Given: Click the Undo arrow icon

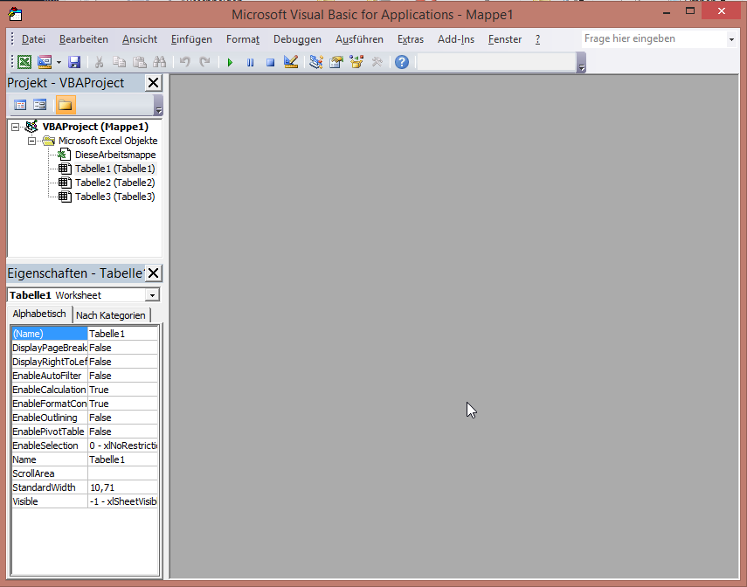Looking at the screenshot, I should click(x=185, y=62).
